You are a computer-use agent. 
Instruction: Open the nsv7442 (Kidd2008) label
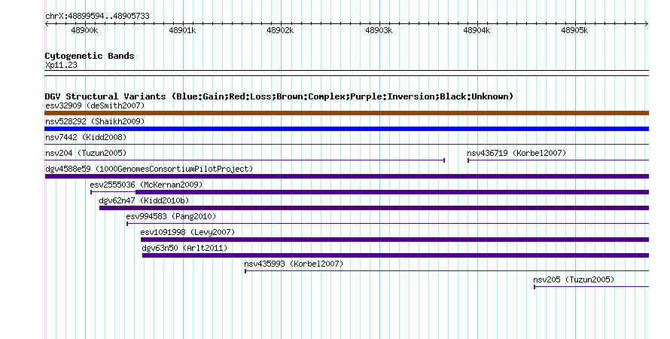86,137
